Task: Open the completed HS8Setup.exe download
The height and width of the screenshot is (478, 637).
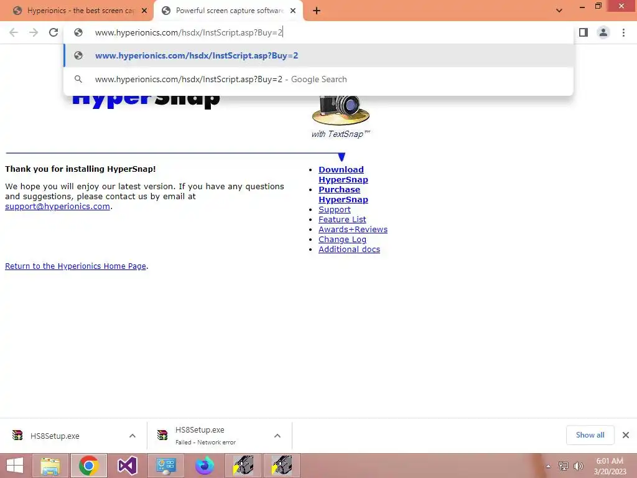Action: [55, 436]
